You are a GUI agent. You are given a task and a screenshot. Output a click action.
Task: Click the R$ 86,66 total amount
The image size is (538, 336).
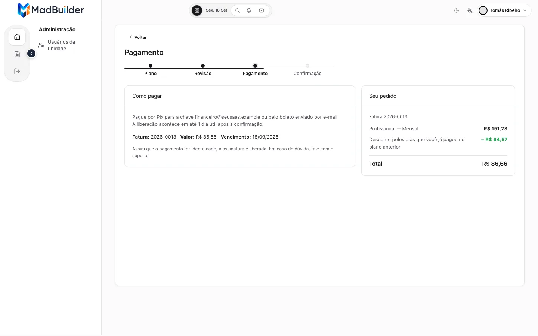pos(495,164)
